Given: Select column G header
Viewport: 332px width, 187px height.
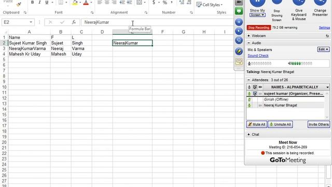Looking at the screenshot, I should tap(183, 32).
